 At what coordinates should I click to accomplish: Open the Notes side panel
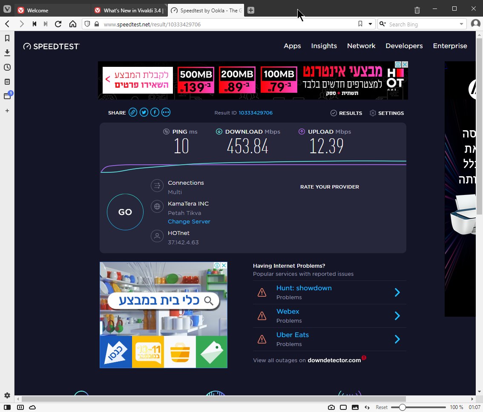[x=7, y=82]
